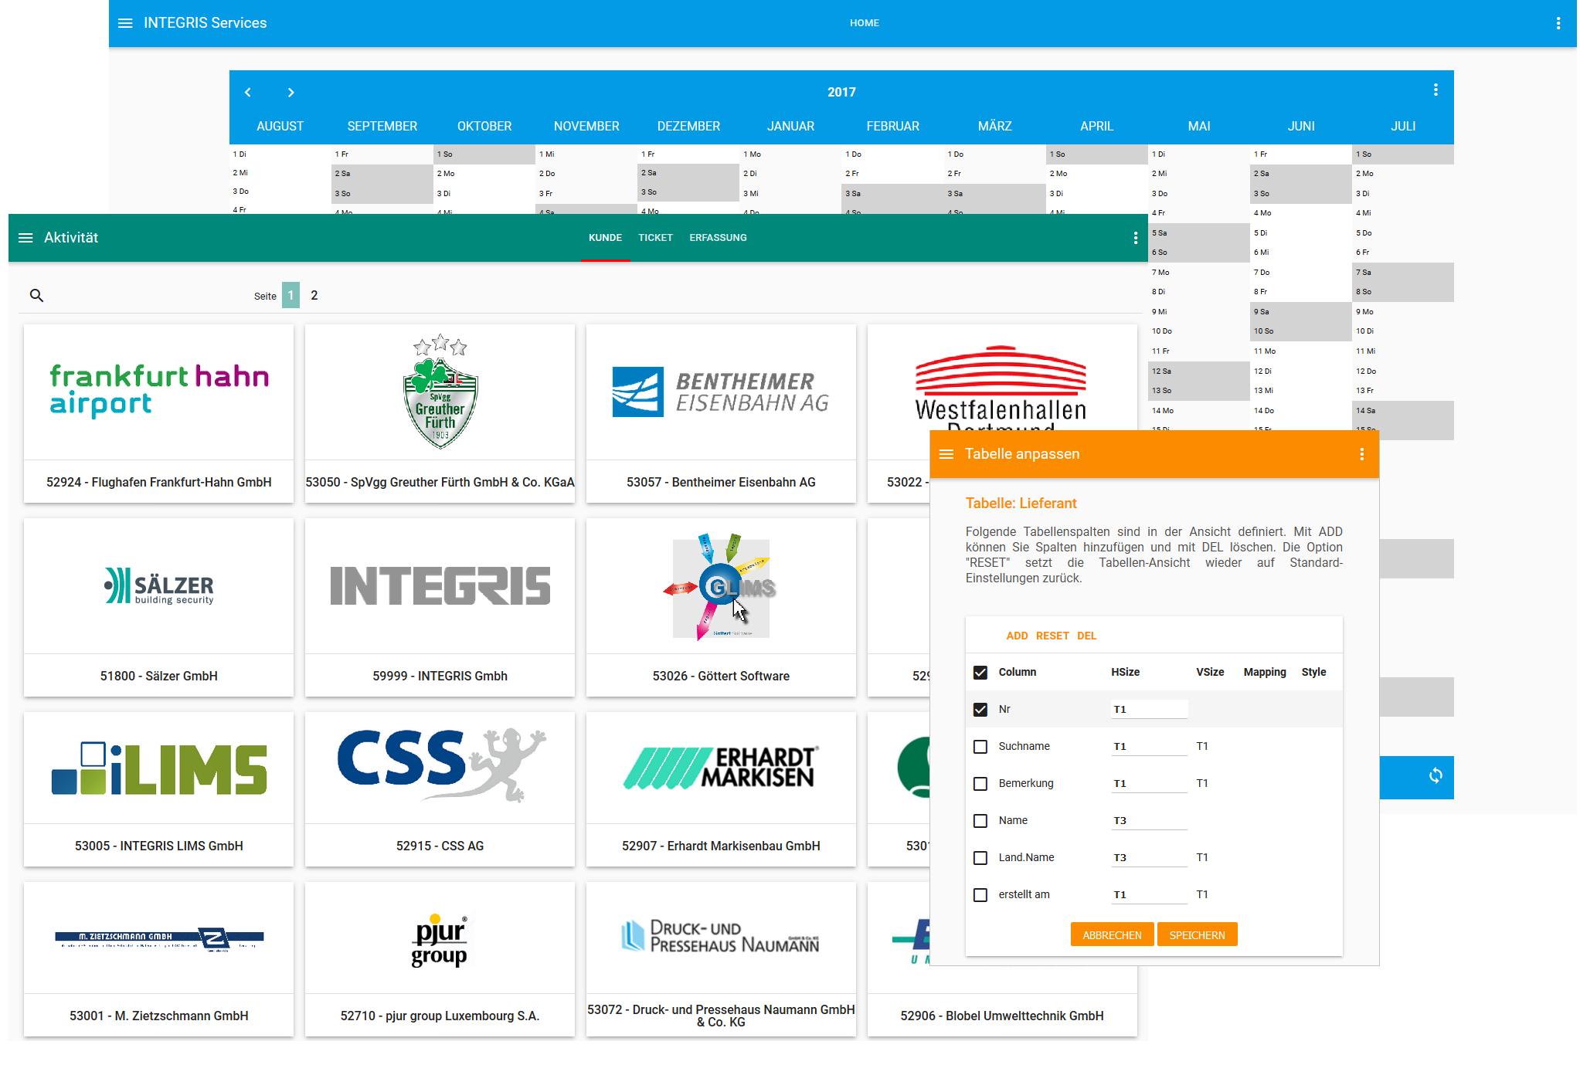Open the INTEGRIS Services hamburger menu
This screenshot has width=1580, height=1065.
point(125,23)
